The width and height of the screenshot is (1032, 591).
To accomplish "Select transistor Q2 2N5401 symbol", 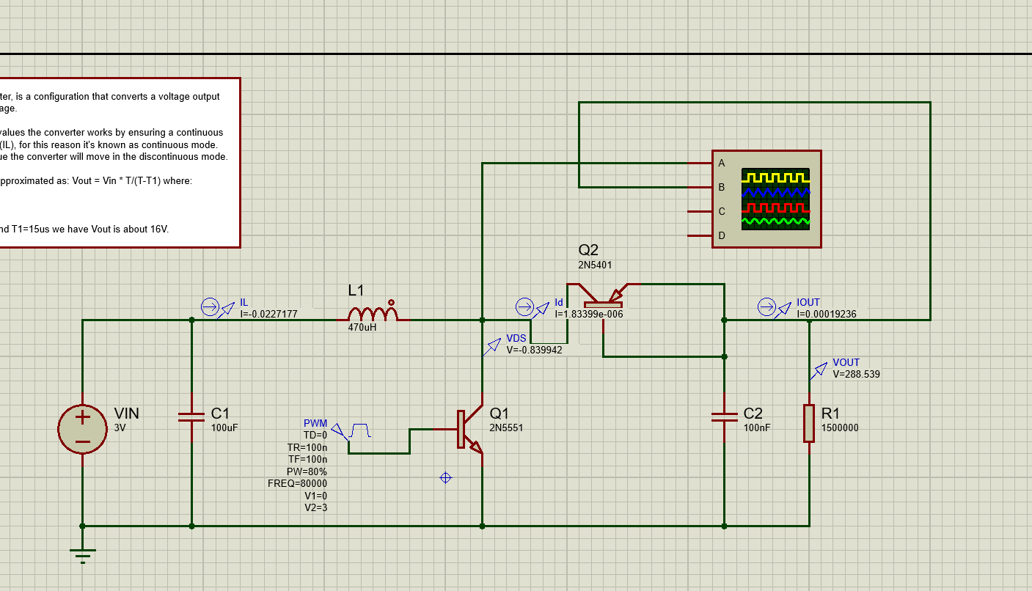I will coord(603,295).
